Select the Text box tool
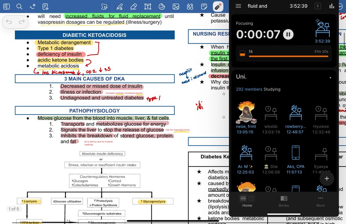Screen dimensions: 346x224 tap(148, 7)
